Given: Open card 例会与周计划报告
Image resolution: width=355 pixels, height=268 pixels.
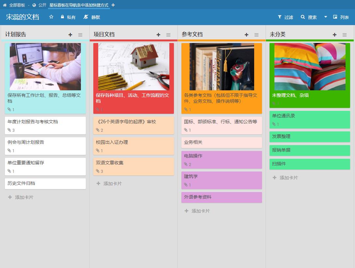Looking at the screenshot, I should (45, 146).
